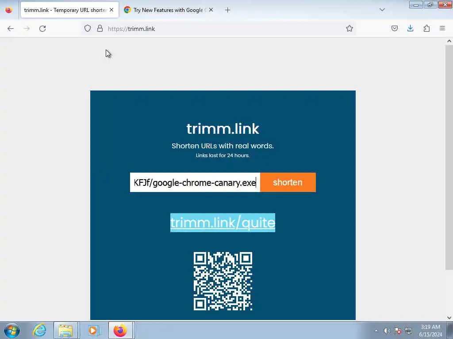Bookmark this page with the star icon
The width and height of the screenshot is (453, 339).
349,28
